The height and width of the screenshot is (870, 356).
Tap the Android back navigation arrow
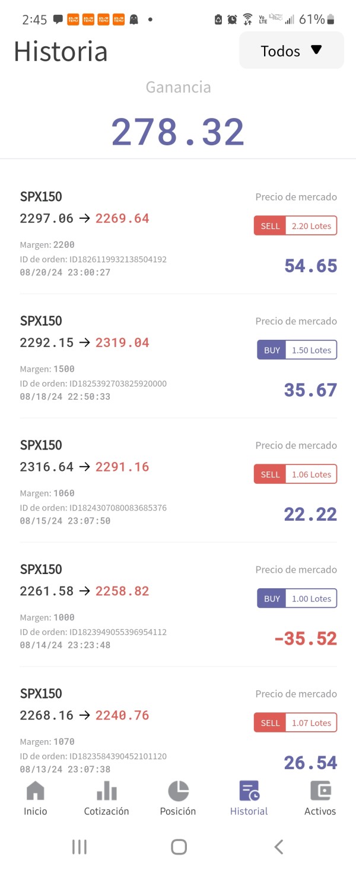[x=278, y=847]
